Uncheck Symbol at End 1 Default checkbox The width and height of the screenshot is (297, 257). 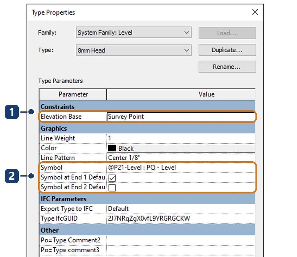pos(112,178)
